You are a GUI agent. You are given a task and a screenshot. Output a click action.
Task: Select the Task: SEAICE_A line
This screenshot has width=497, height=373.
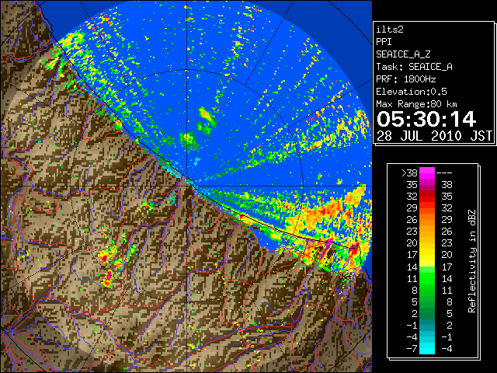pyautogui.click(x=414, y=67)
